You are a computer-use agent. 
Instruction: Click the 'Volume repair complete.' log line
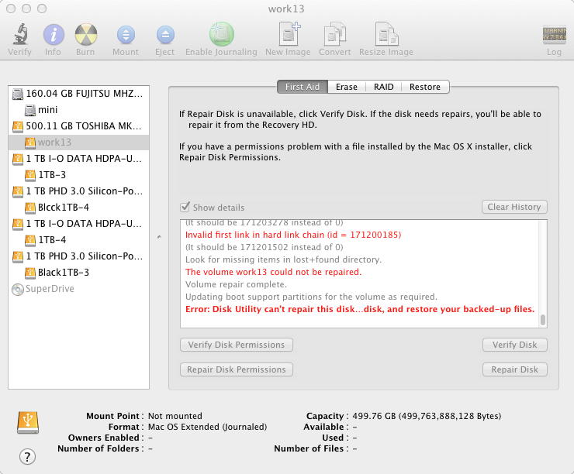click(236, 284)
